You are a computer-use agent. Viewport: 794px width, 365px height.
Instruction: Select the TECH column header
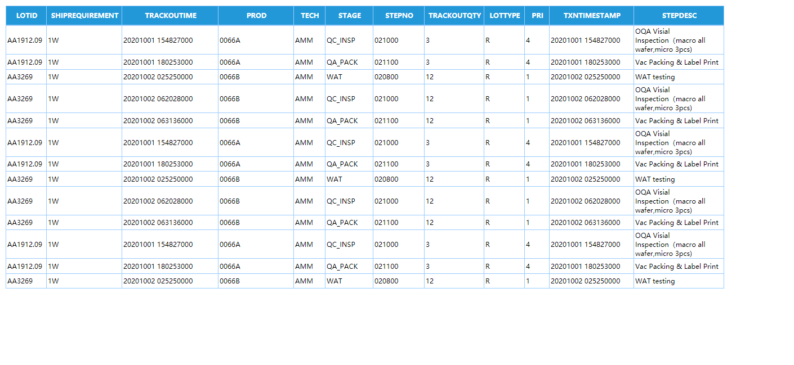pyautogui.click(x=310, y=16)
